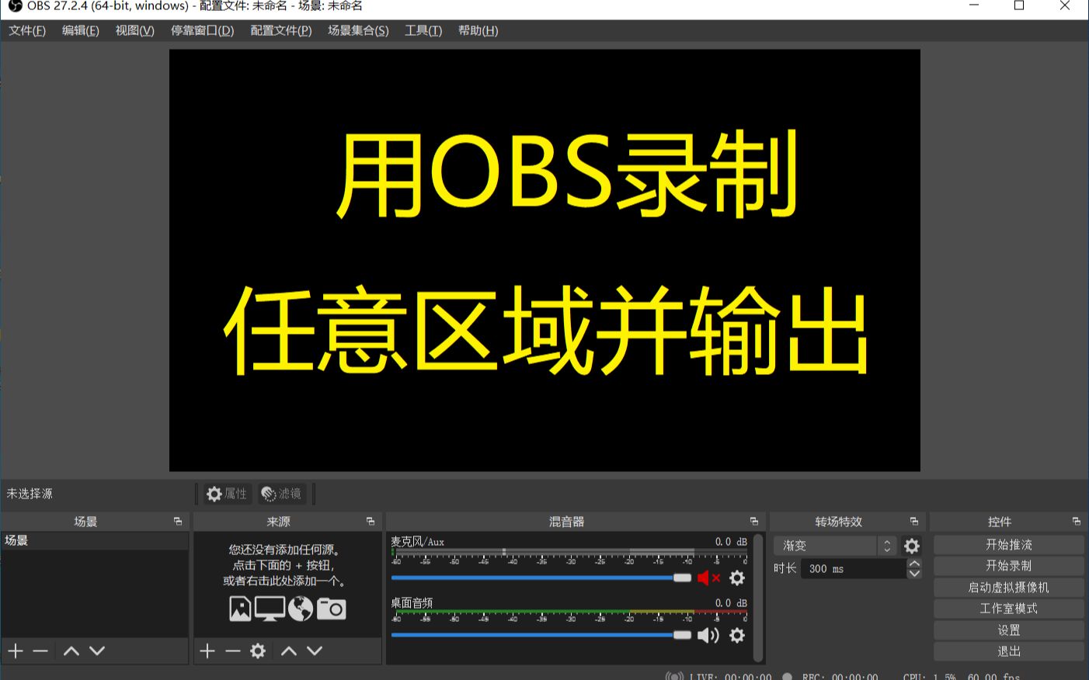The width and height of the screenshot is (1089, 680).
Task: Add a scene with the + icon
Action: [x=16, y=651]
